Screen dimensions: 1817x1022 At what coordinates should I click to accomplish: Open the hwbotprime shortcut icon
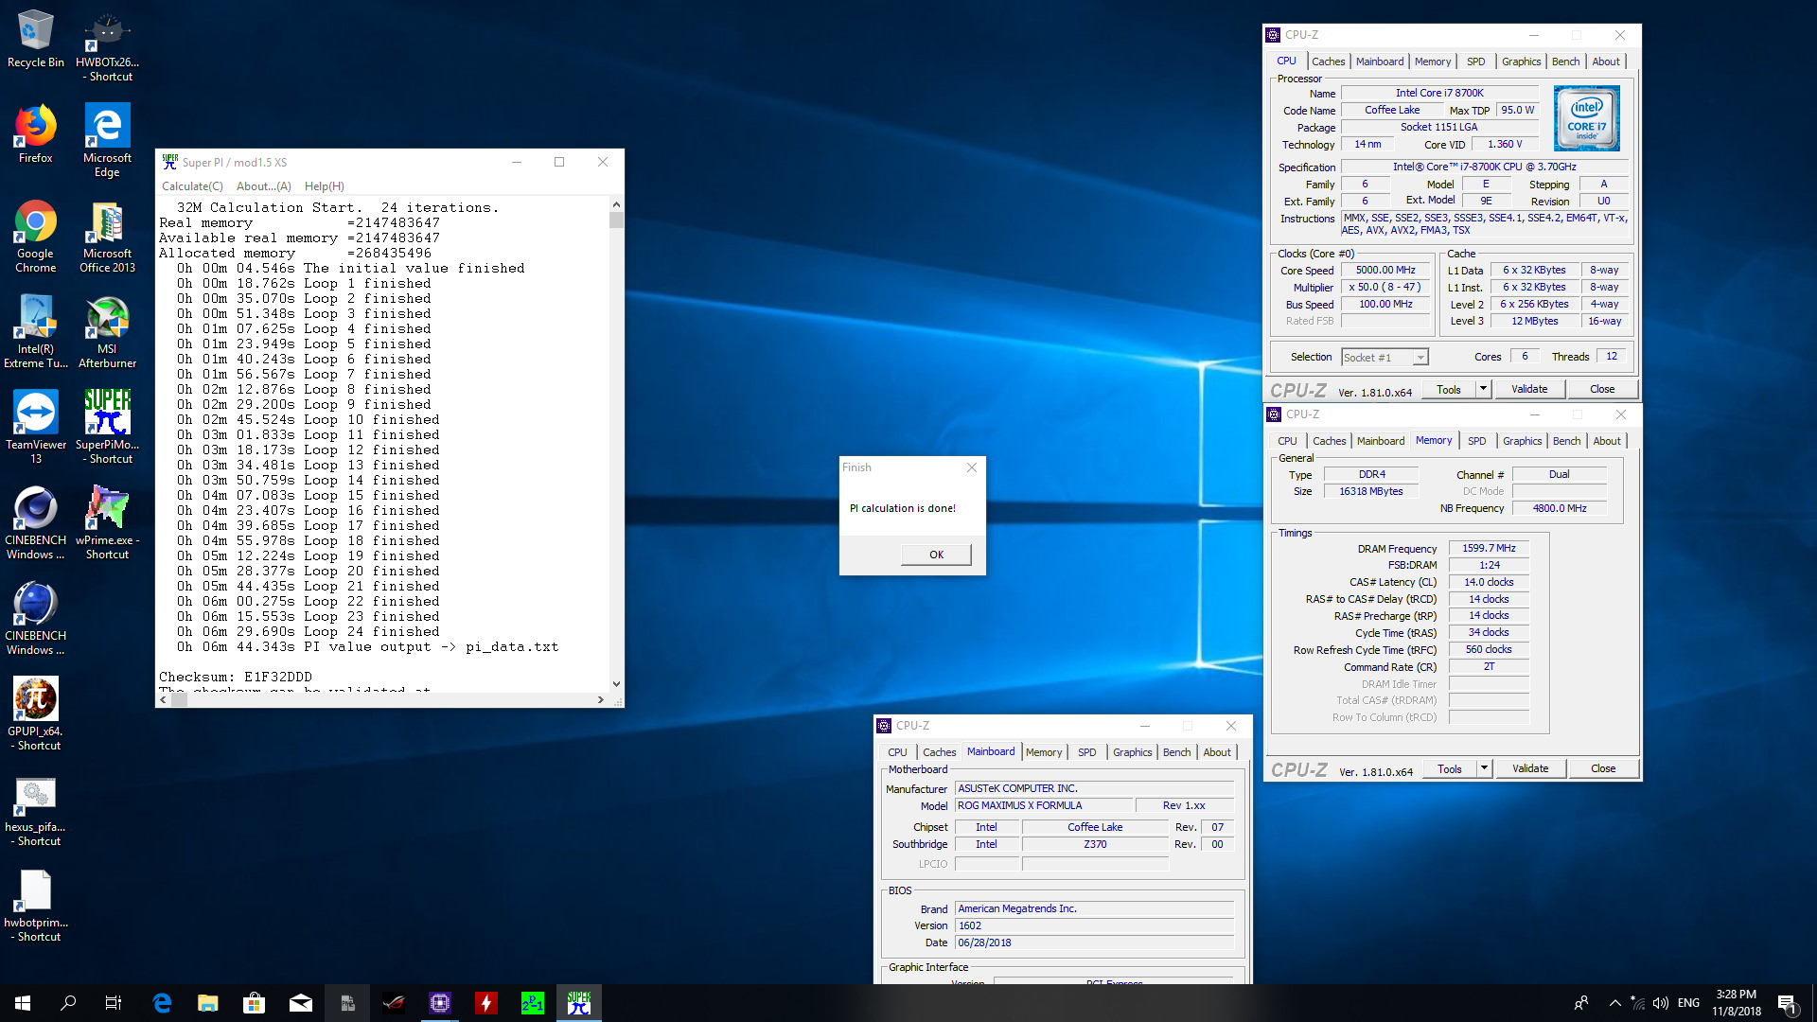(35, 906)
